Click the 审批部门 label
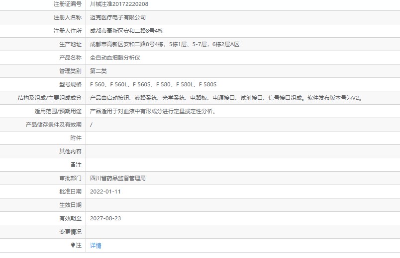Viewport: 400px width, 258px height. pyautogui.click(x=71, y=178)
